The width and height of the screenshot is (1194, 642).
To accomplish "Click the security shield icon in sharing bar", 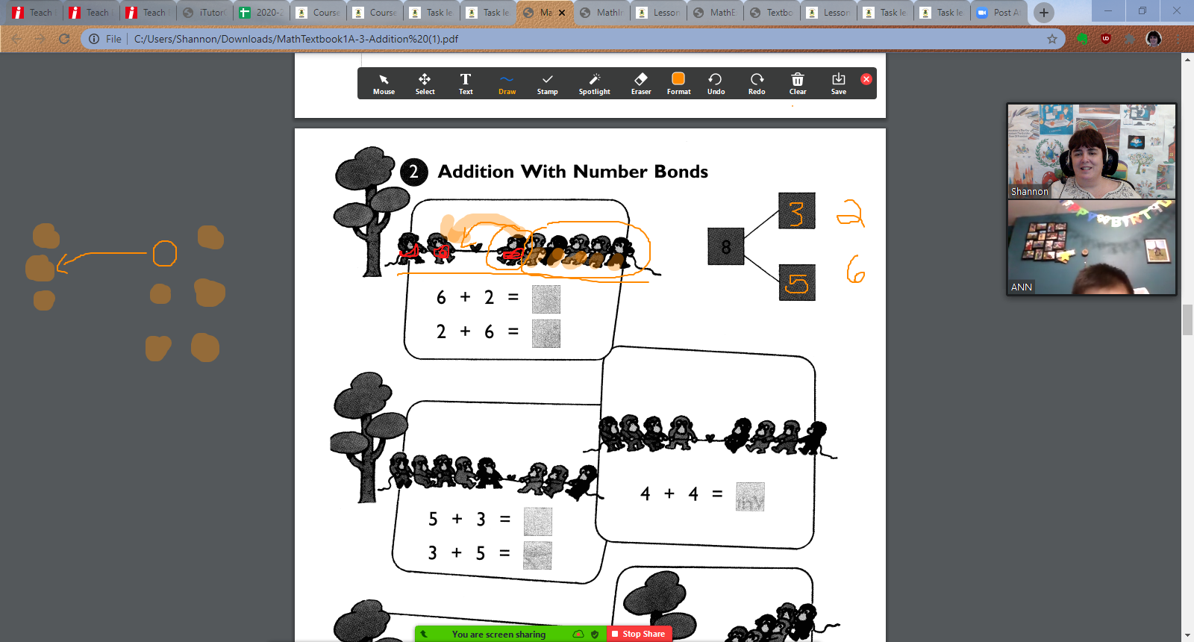I will 595,634.
